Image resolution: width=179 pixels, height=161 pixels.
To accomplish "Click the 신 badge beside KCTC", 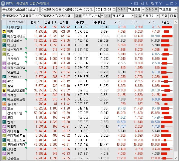I will click(x=4, y=54).
